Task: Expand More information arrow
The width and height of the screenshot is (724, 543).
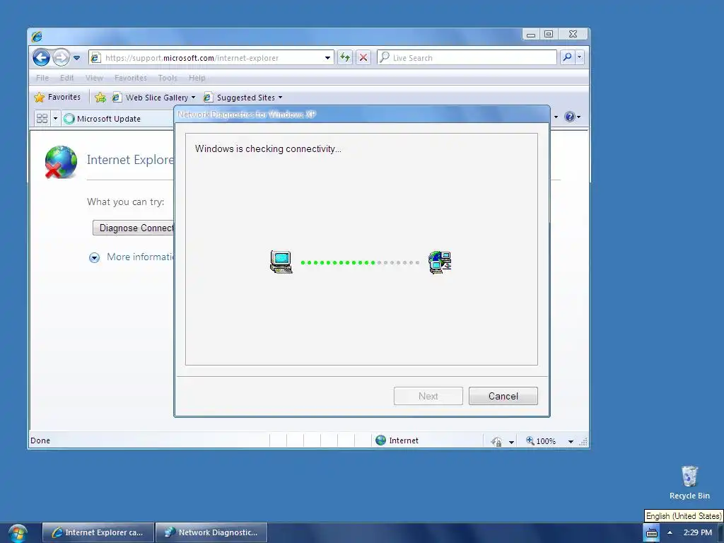Action: point(94,257)
